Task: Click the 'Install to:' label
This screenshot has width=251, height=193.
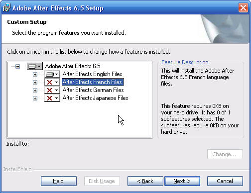Action: tap(17, 144)
